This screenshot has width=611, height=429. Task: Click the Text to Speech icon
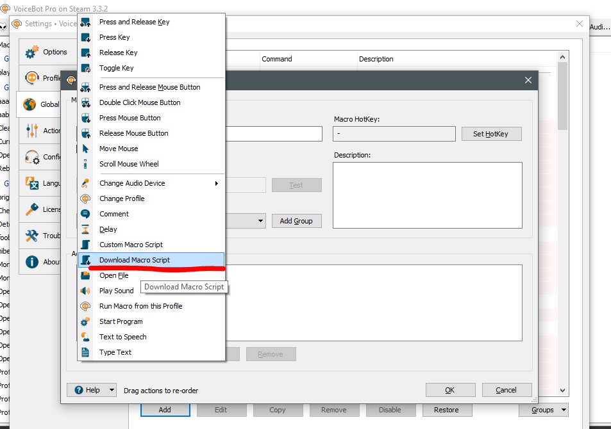click(x=85, y=337)
